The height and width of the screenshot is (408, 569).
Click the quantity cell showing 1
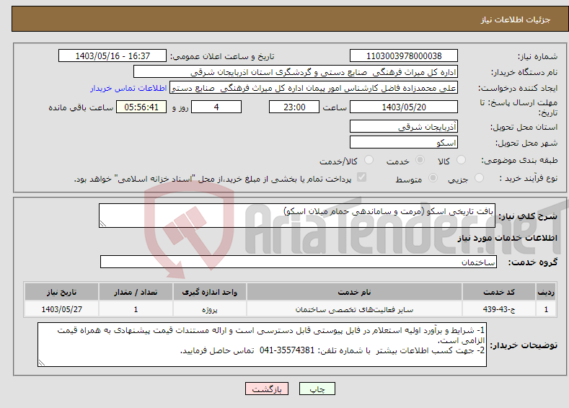pyautogui.click(x=136, y=309)
